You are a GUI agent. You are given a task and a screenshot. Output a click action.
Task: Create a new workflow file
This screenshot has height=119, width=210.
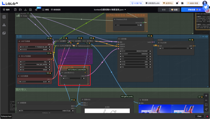click(x=15, y=10)
